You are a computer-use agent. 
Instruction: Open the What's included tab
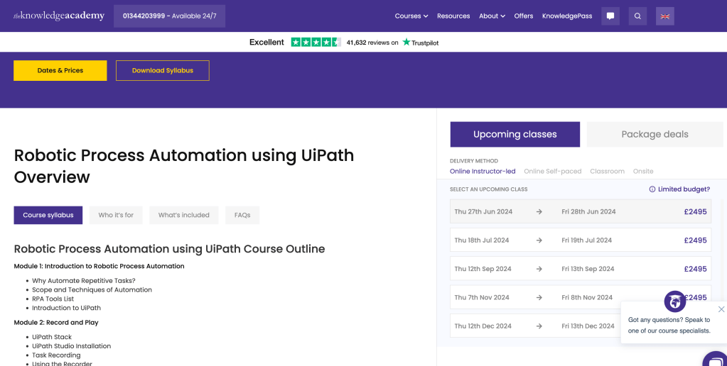click(183, 215)
